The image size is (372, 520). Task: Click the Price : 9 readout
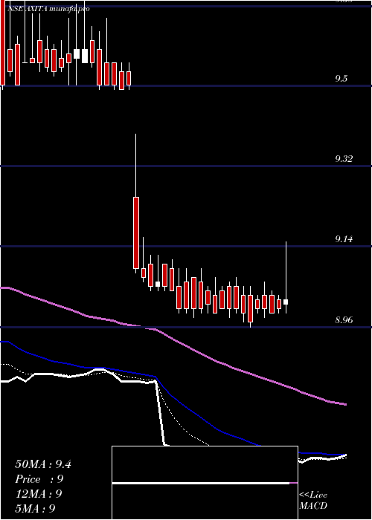coord(39,479)
